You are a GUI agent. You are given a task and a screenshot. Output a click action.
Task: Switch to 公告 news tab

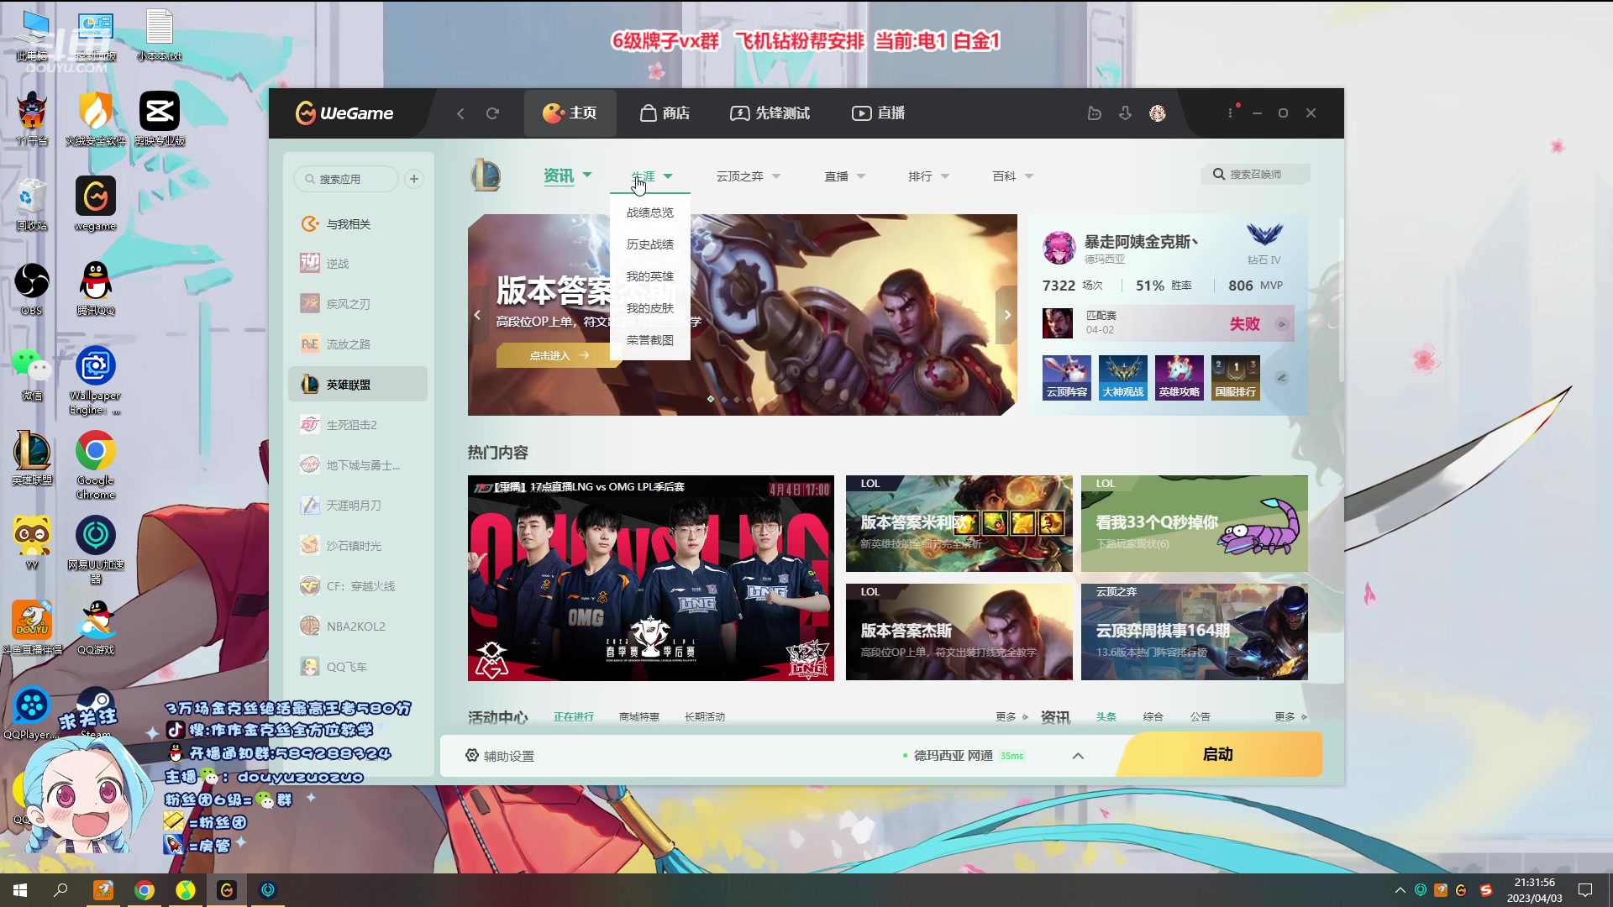(x=1201, y=716)
